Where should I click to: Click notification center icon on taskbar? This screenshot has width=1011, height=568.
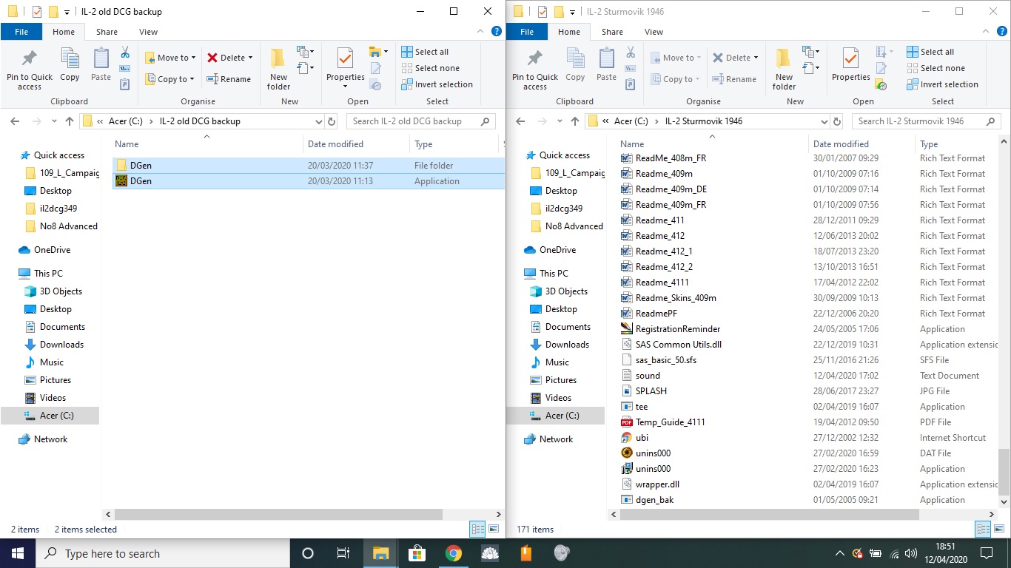point(986,553)
